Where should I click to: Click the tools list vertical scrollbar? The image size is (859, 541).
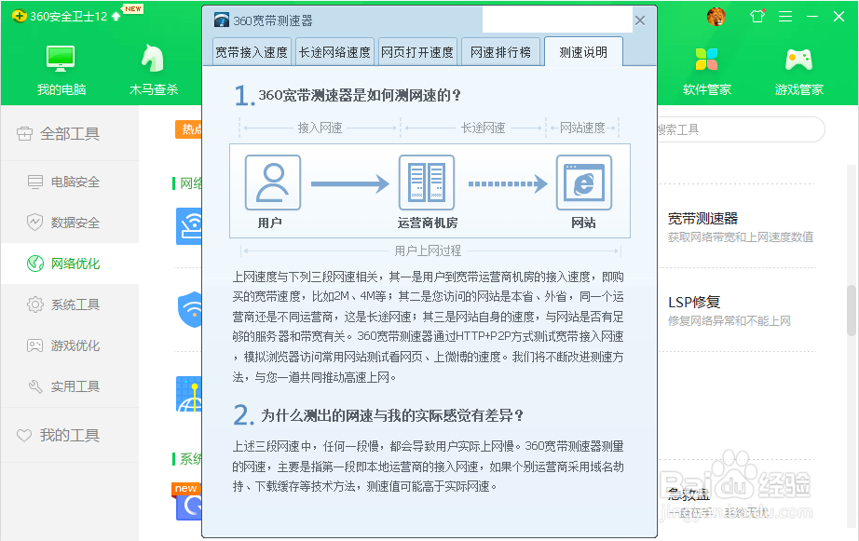point(852,309)
